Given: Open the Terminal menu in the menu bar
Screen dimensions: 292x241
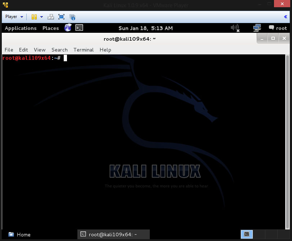Looking at the screenshot, I should (84, 50).
